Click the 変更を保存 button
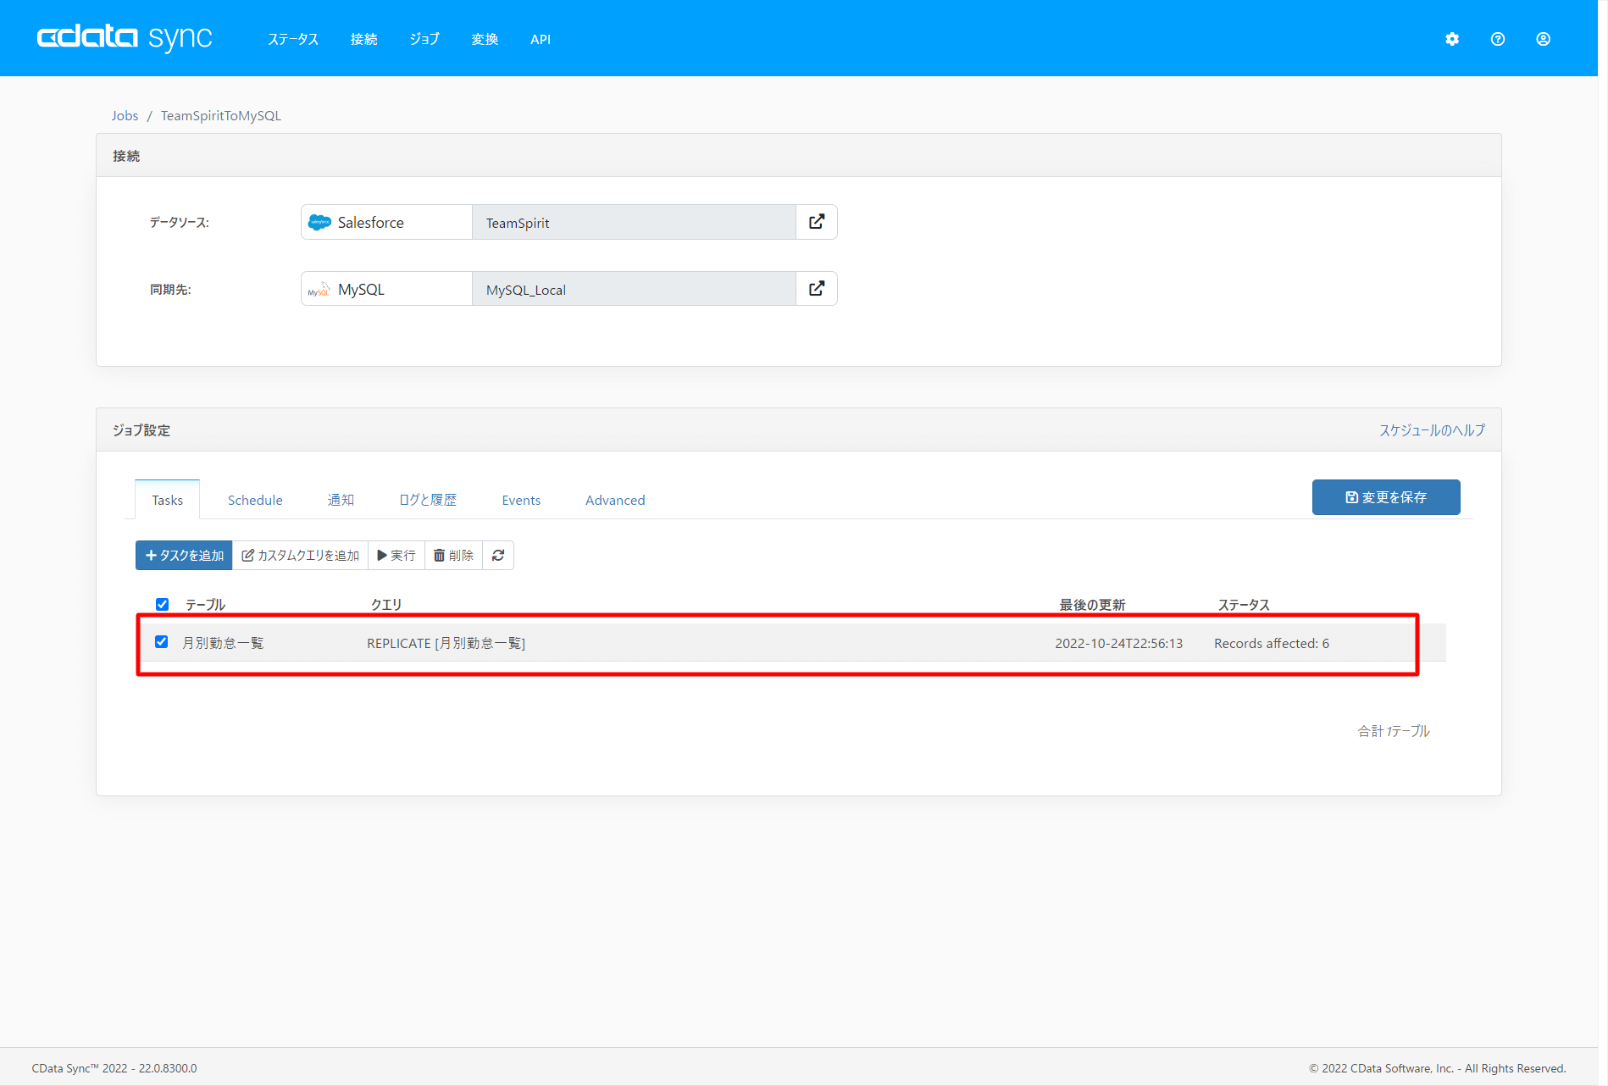 [x=1385, y=497]
